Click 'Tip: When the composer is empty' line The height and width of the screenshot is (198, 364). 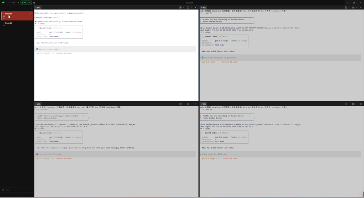click(85, 148)
